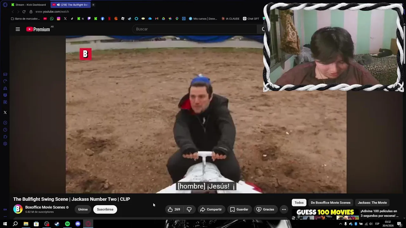
Task: Click the Compartir share button
Action: [211, 209]
